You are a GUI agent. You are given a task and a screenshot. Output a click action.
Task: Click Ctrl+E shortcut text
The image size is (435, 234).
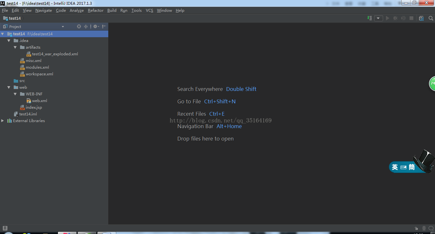(x=217, y=114)
